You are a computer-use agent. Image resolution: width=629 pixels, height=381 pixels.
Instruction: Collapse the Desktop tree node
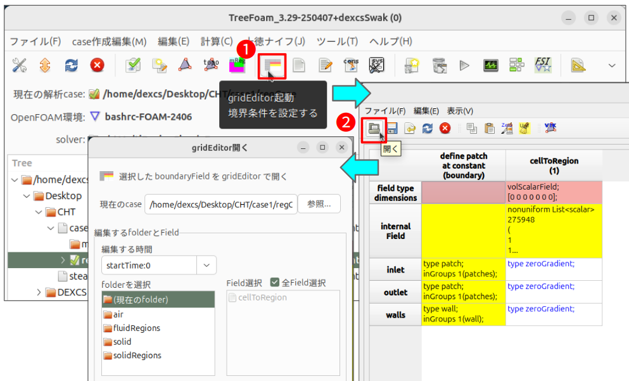point(27,196)
